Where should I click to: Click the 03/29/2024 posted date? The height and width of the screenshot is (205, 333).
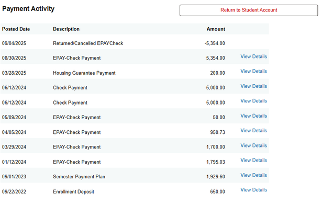click(x=14, y=147)
